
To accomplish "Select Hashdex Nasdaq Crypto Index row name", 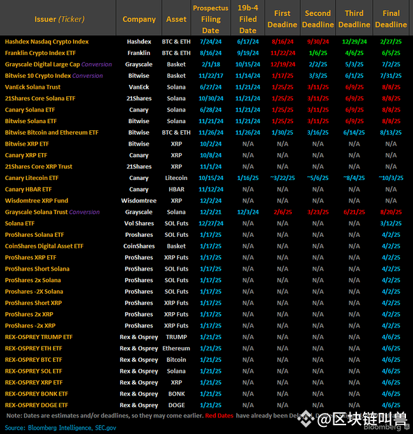I will click(47, 41).
